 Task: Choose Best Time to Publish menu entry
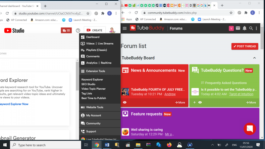coord(94,98)
